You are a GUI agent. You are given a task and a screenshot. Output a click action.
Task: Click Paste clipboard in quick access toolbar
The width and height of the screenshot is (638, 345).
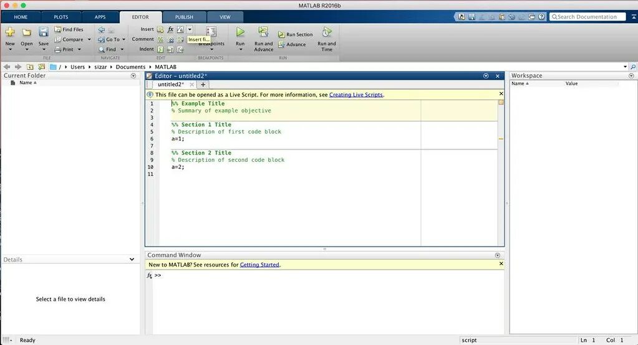pyautogui.click(x=501, y=17)
